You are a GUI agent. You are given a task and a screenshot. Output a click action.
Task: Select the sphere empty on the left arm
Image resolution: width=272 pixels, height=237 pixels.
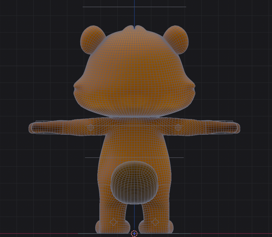pos(91,128)
